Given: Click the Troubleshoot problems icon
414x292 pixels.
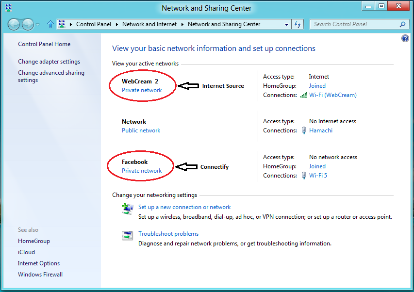Looking at the screenshot, I should click(127, 235).
